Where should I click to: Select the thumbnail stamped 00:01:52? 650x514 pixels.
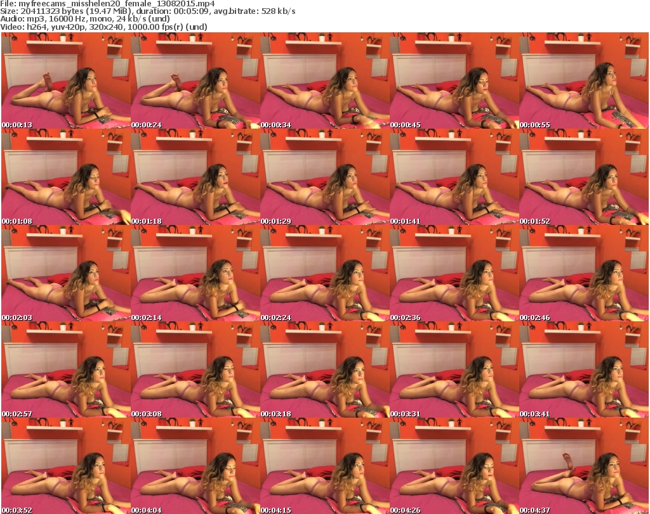584,177
